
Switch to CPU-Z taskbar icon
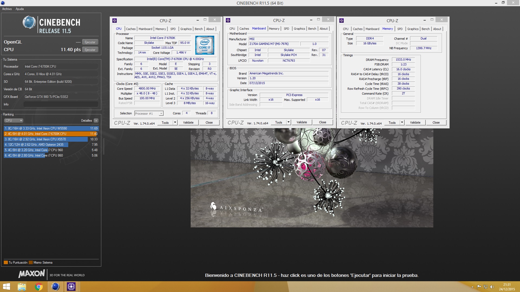[71, 287]
